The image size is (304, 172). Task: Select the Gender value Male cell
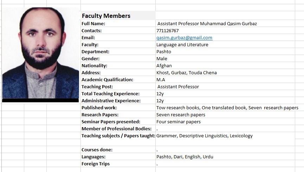click(x=225, y=59)
